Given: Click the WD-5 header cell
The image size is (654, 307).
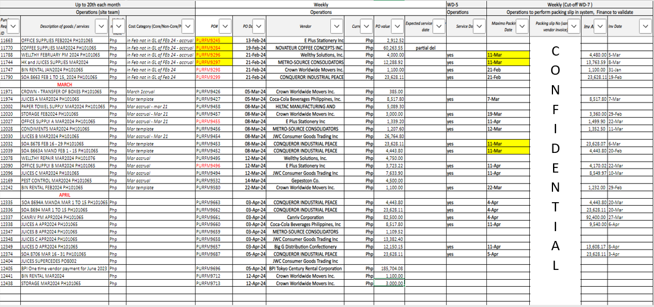Looking at the screenshot, I should coord(467,5).
